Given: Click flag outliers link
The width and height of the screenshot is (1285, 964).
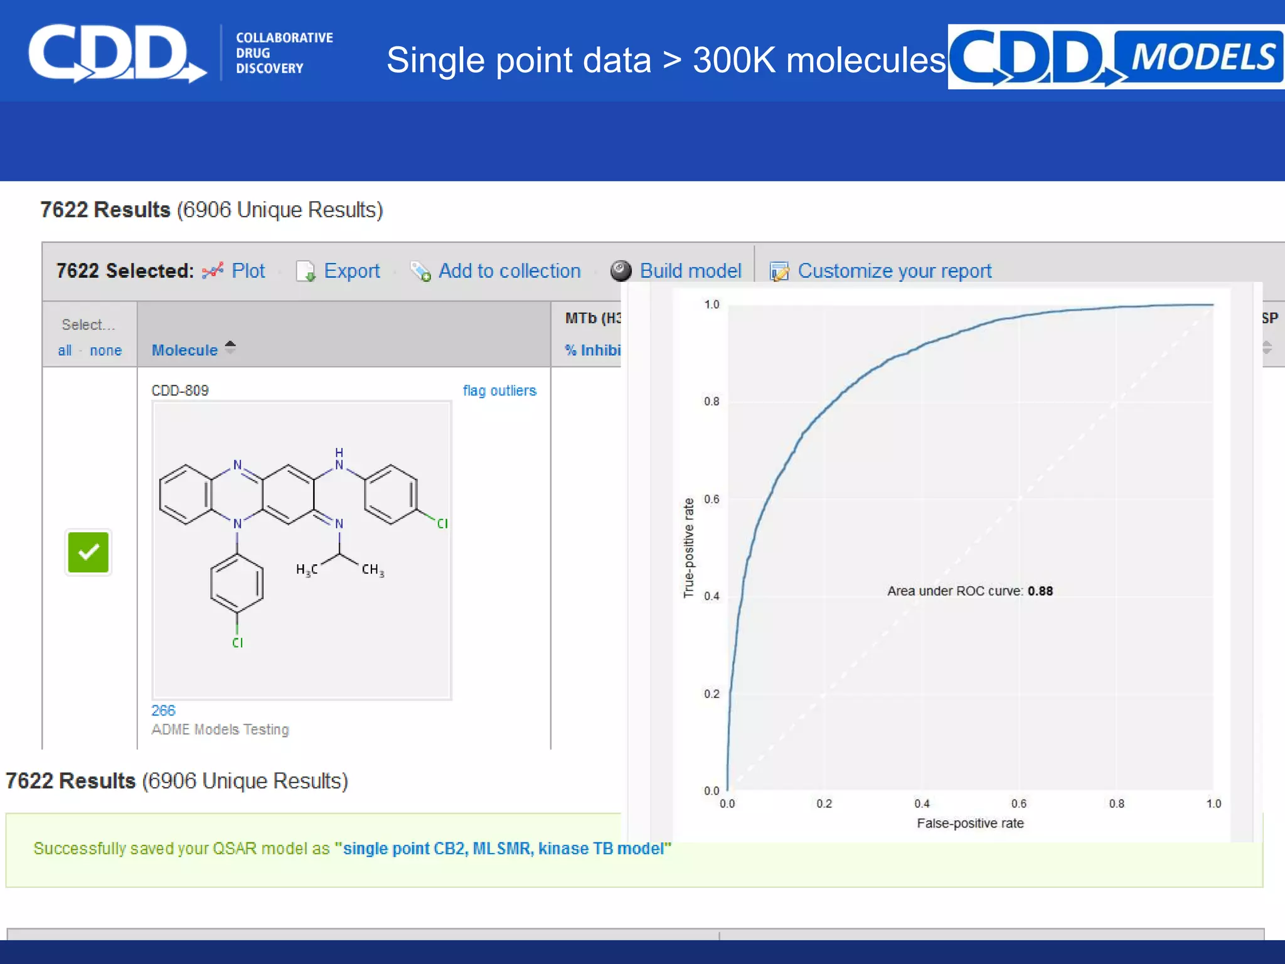Looking at the screenshot, I should click(499, 390).
